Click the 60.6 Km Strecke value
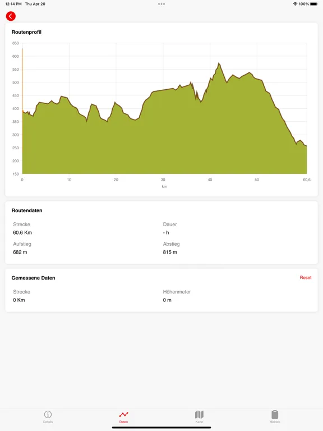The image size is (323, 431). coord(22,232)
